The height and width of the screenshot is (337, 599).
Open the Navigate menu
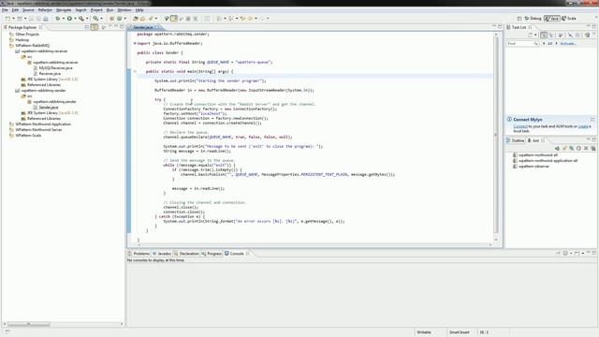click(64, 10)
